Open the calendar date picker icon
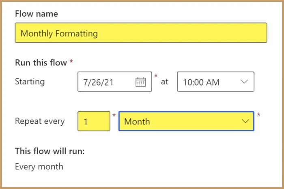This screenshot has width=284, height=189. click(140, 82)
